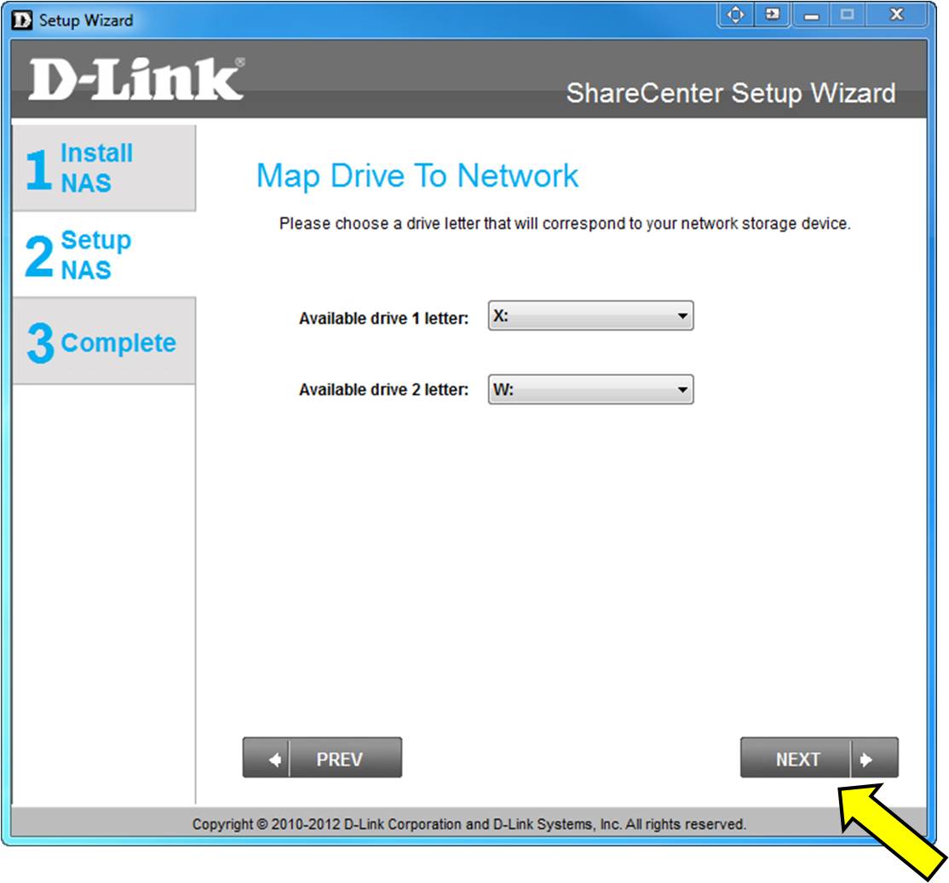Click the 'Setup Wizard' window title text
Viewport: 949px width, 883px height.
(x=86, y=20)
